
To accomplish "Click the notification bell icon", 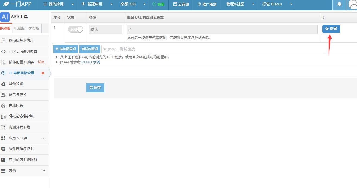I will (x=339, y=4).
